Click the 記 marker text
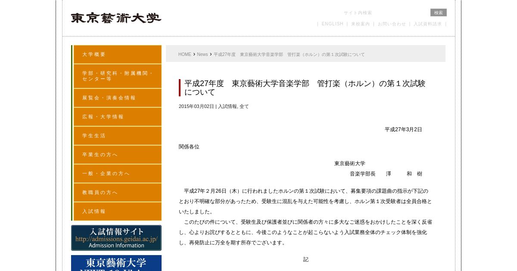The width and height of the screenshot is (517, 271). [306, 259]
